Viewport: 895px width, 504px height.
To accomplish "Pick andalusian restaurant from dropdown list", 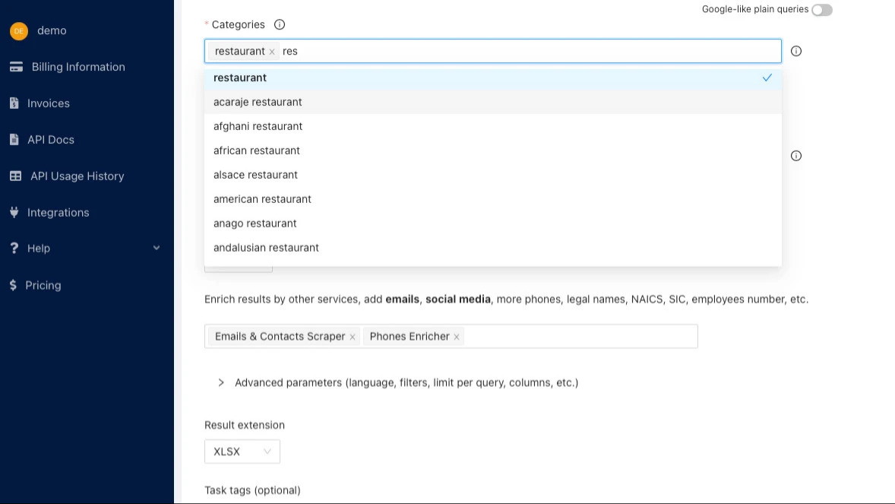I will (x=266, y=248).
